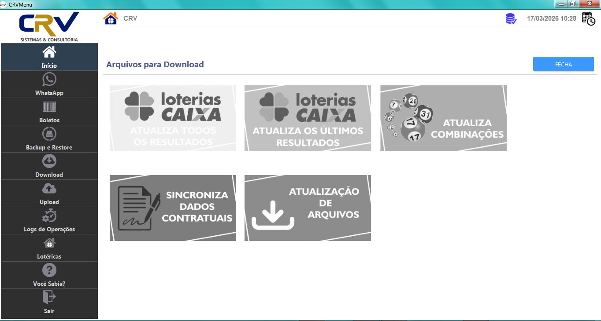Image resolution: width=601 pixels, height=321 pixels.
Task: Select the CRV Sistemas & Consultoria logo
Action: point(49,27)
